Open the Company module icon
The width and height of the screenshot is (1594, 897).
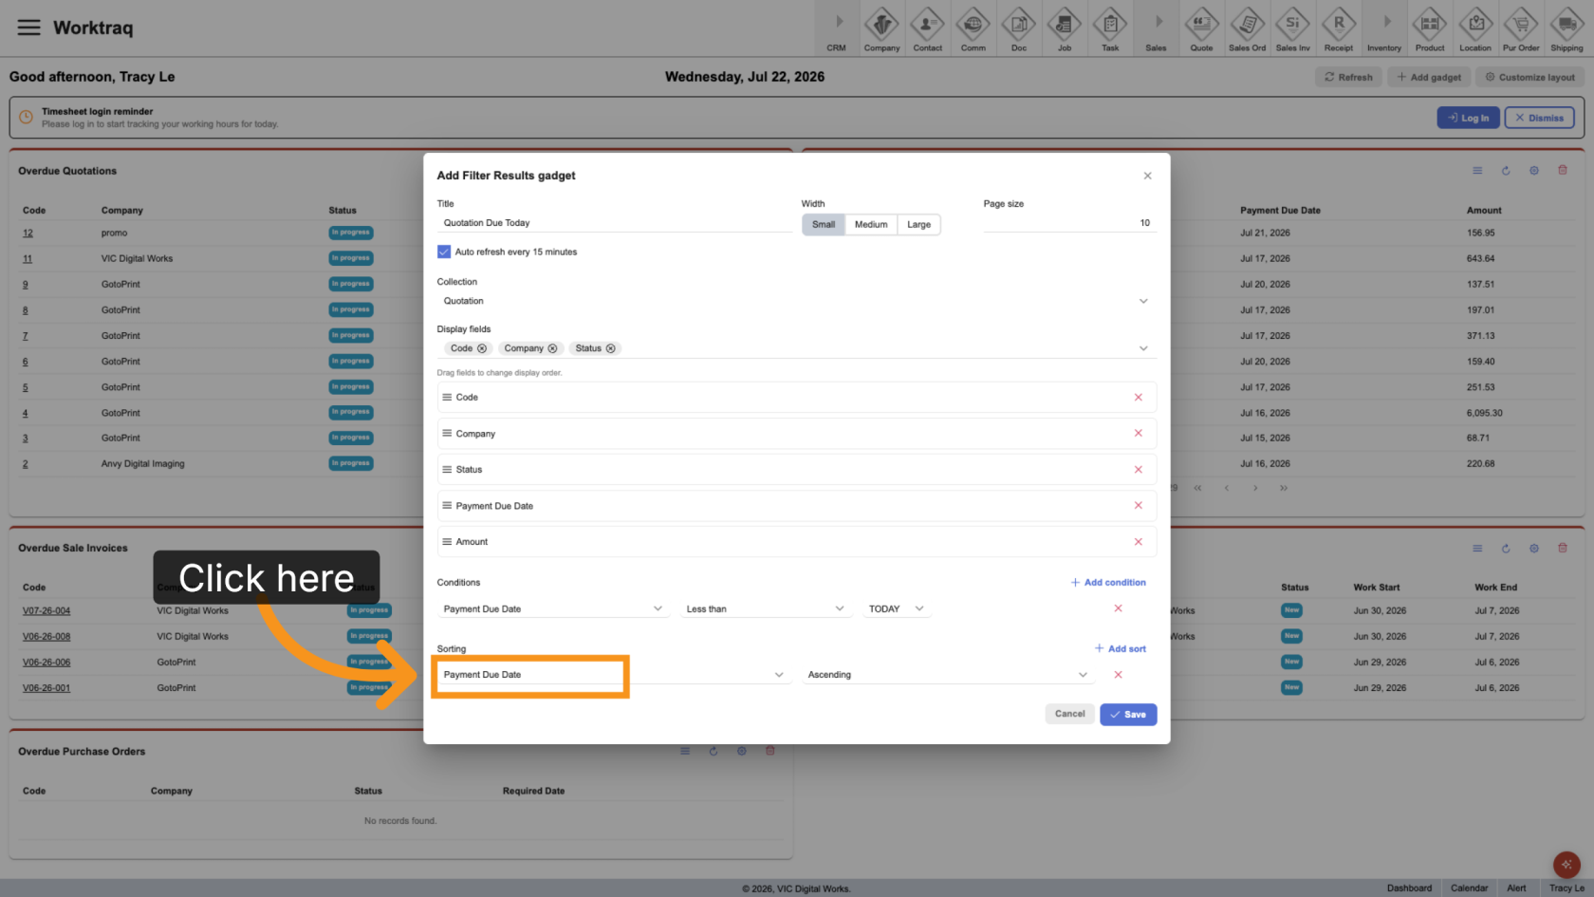pos(881,28)
